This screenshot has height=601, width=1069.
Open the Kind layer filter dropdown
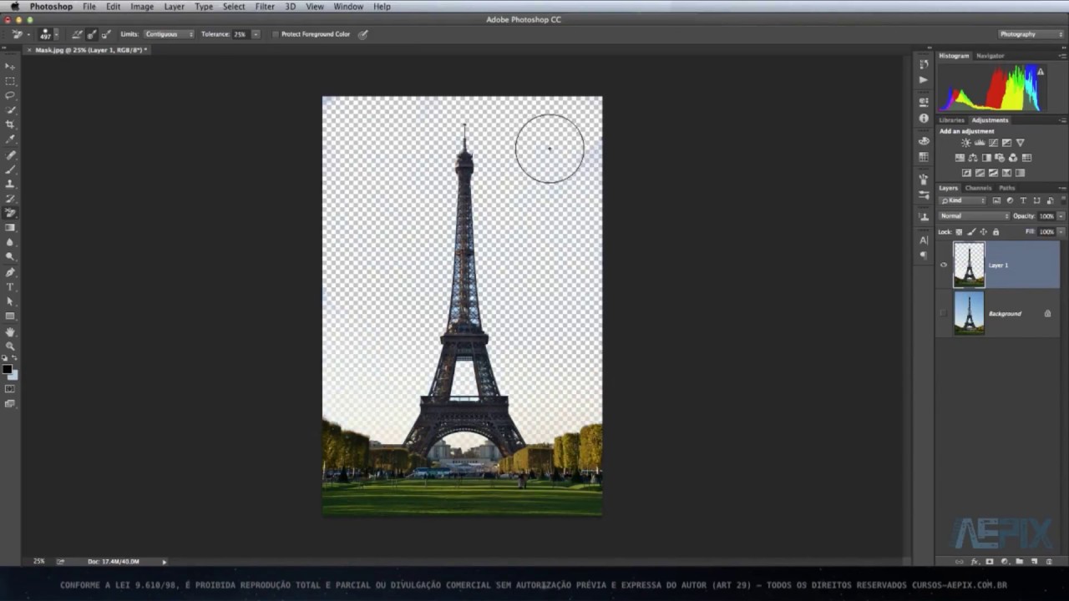[x=963, y=201]
